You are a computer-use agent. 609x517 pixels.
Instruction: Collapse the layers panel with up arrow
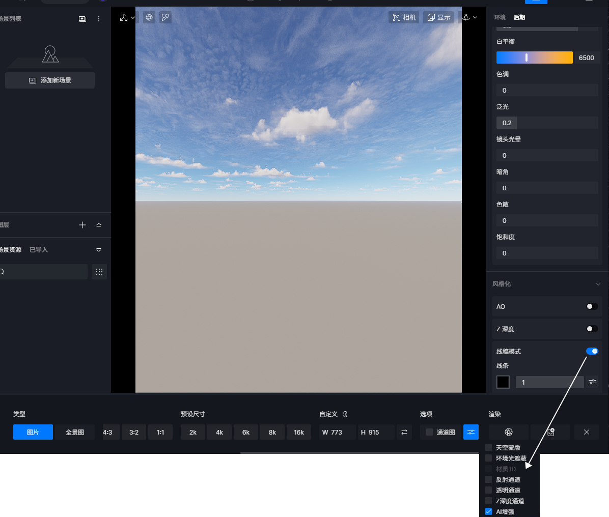point(99,225)
